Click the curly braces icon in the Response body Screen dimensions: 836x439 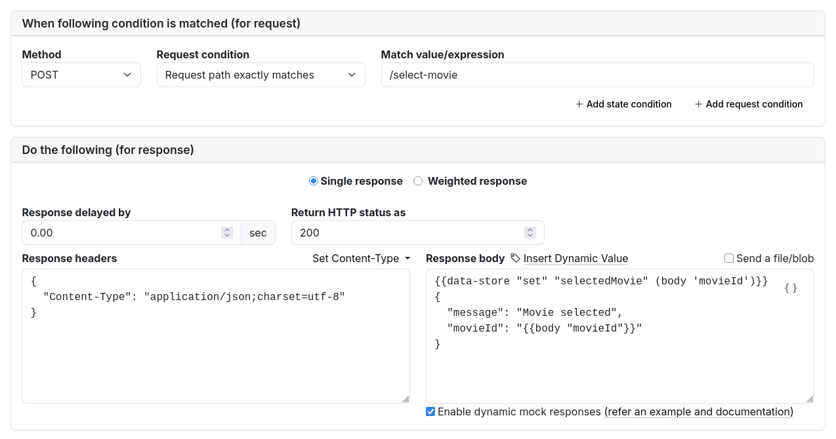pyautogui.click(x=792, y=288)
